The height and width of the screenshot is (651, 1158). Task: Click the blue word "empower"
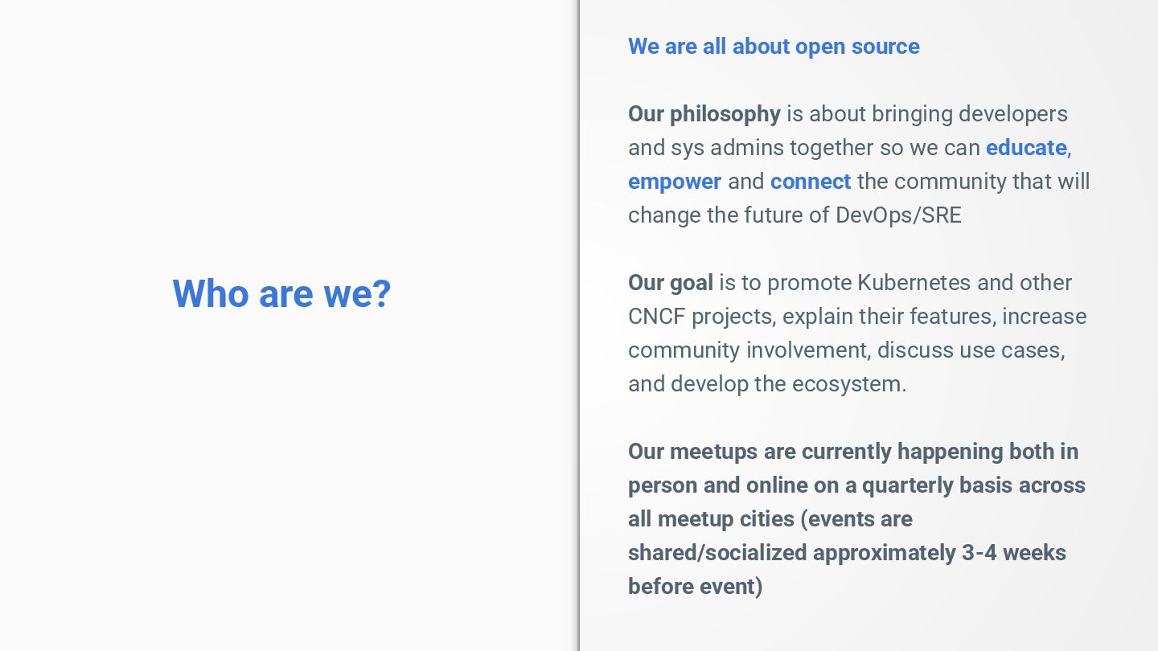pos(675,182)
